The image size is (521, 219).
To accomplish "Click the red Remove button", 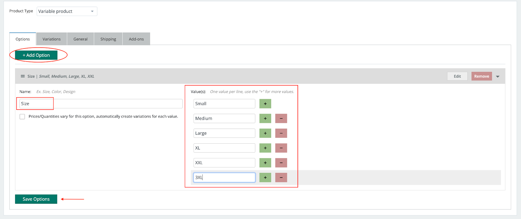I will 481,76.
